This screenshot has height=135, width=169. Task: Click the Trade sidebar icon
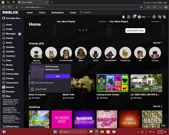(4, 60)
